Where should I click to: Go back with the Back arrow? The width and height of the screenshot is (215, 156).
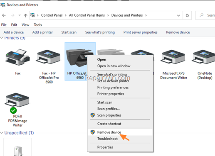pyautogui.click(x=4, y=15)
